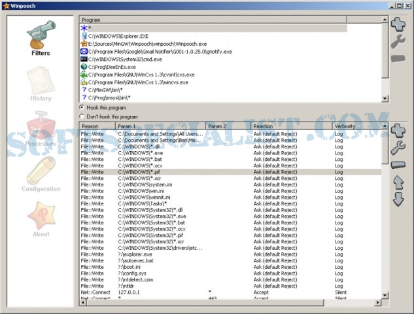This screenshot has height=314, width=414.
Task: Click the down arrow icon beside the rules list
Action: (x=398, y=199)
